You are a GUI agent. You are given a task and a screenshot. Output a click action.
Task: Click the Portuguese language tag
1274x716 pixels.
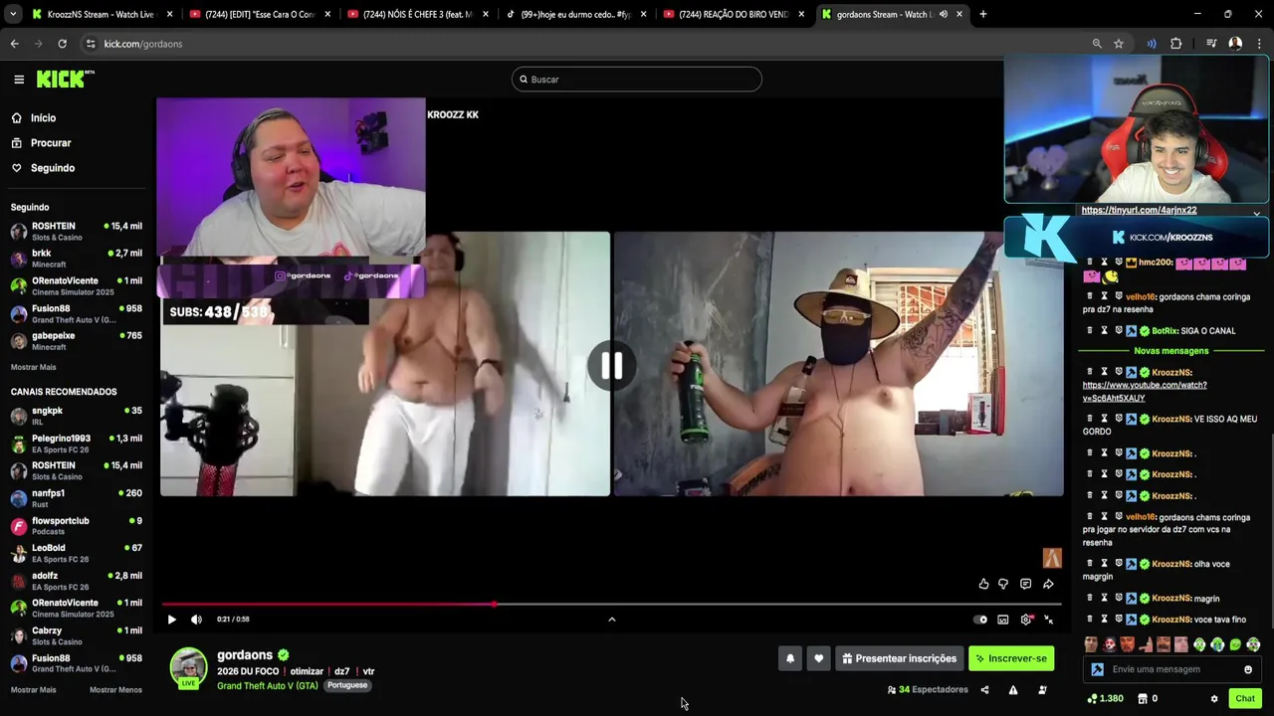click(347, 685)
